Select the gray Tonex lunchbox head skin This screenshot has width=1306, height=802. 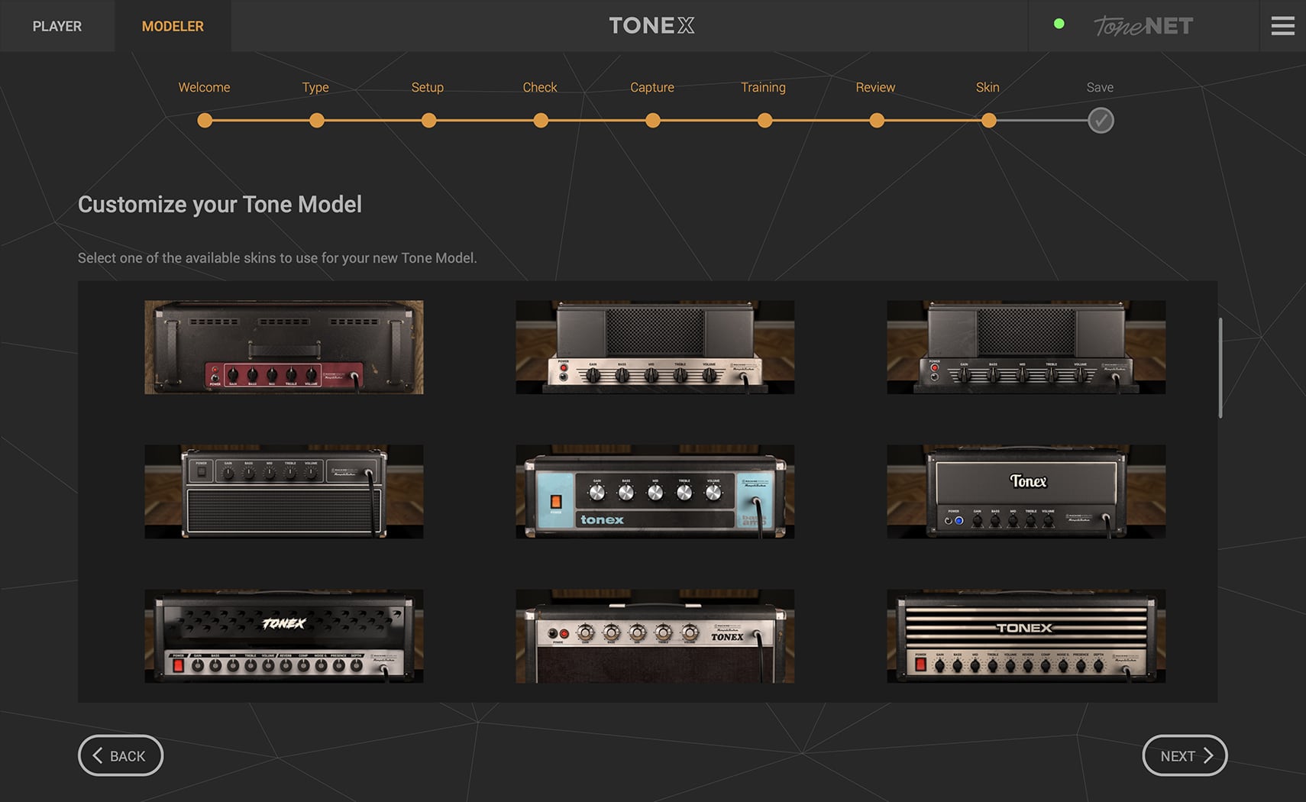(x=1026, y=491)
